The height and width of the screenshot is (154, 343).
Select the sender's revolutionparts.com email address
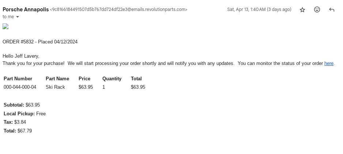[x=118, y=9]
